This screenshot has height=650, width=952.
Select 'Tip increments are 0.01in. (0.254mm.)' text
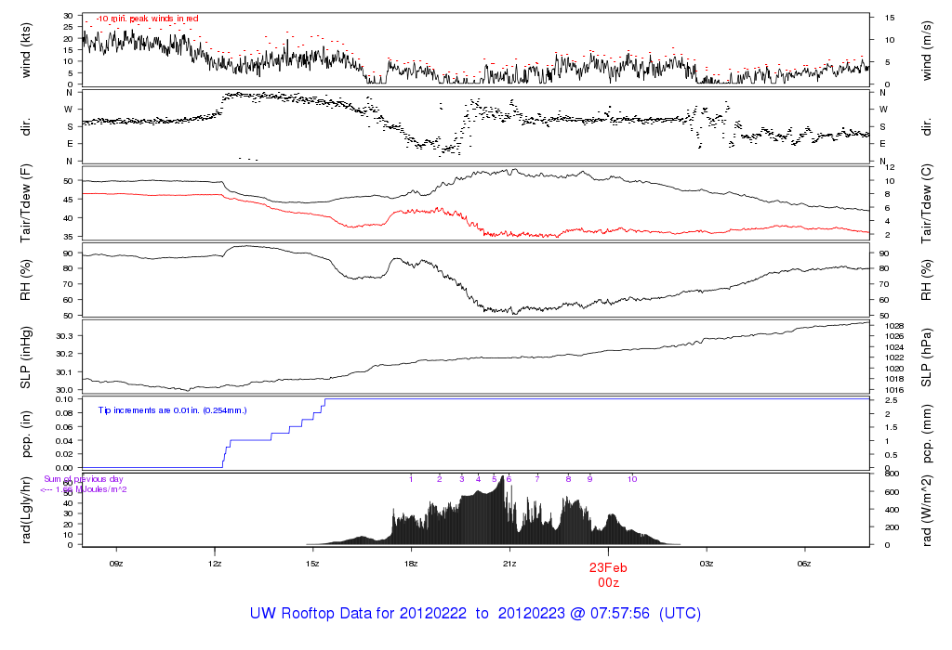coord(172,410)
